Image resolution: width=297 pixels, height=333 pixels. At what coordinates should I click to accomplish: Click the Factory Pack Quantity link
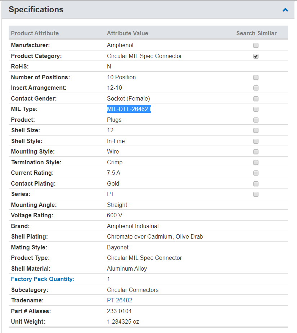(x=42, y=279)
